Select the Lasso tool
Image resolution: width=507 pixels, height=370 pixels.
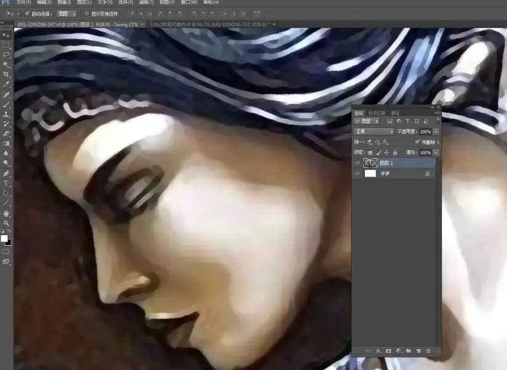[6, 55]
